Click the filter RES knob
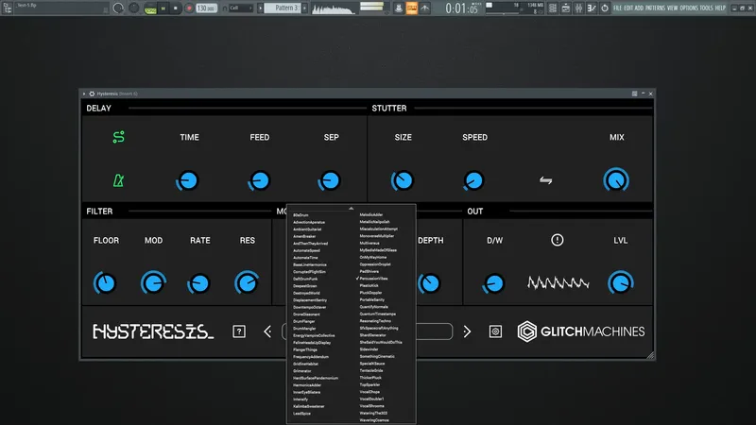 click(247, 282)
